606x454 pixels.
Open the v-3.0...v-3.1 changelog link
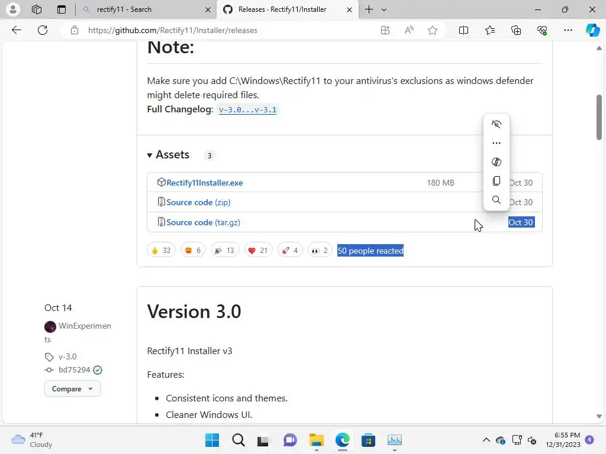247,109
